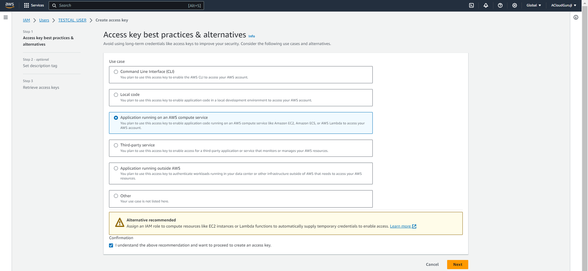The image size is (588, 271).
Task: Open the Services grid menu
Action: tap(34, 5)
